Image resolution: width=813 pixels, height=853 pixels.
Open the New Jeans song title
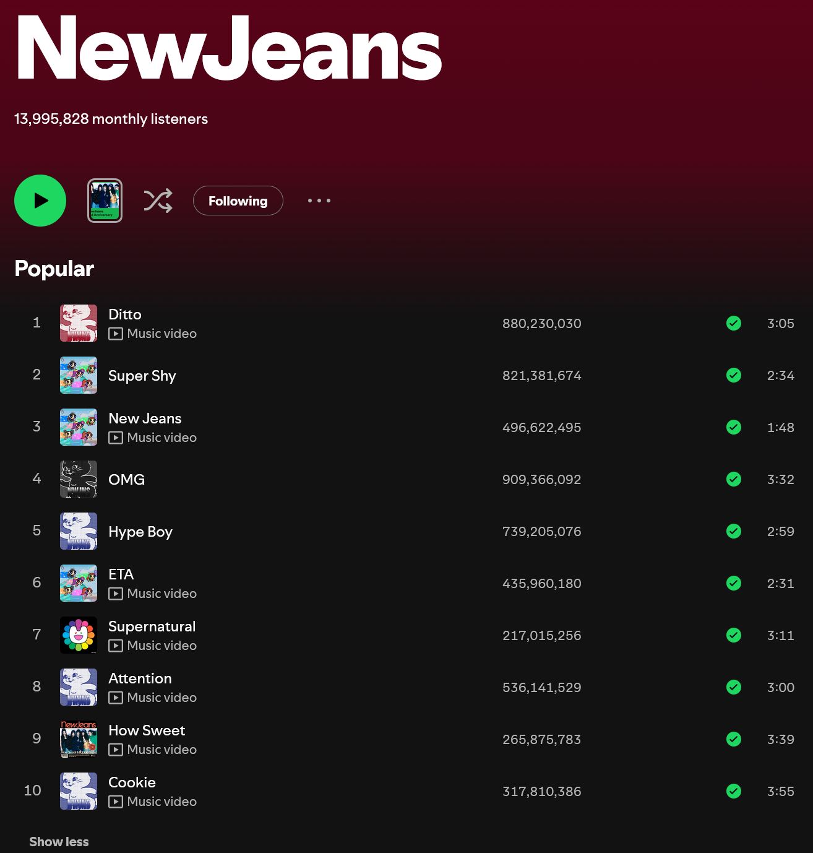pos(145,418)
